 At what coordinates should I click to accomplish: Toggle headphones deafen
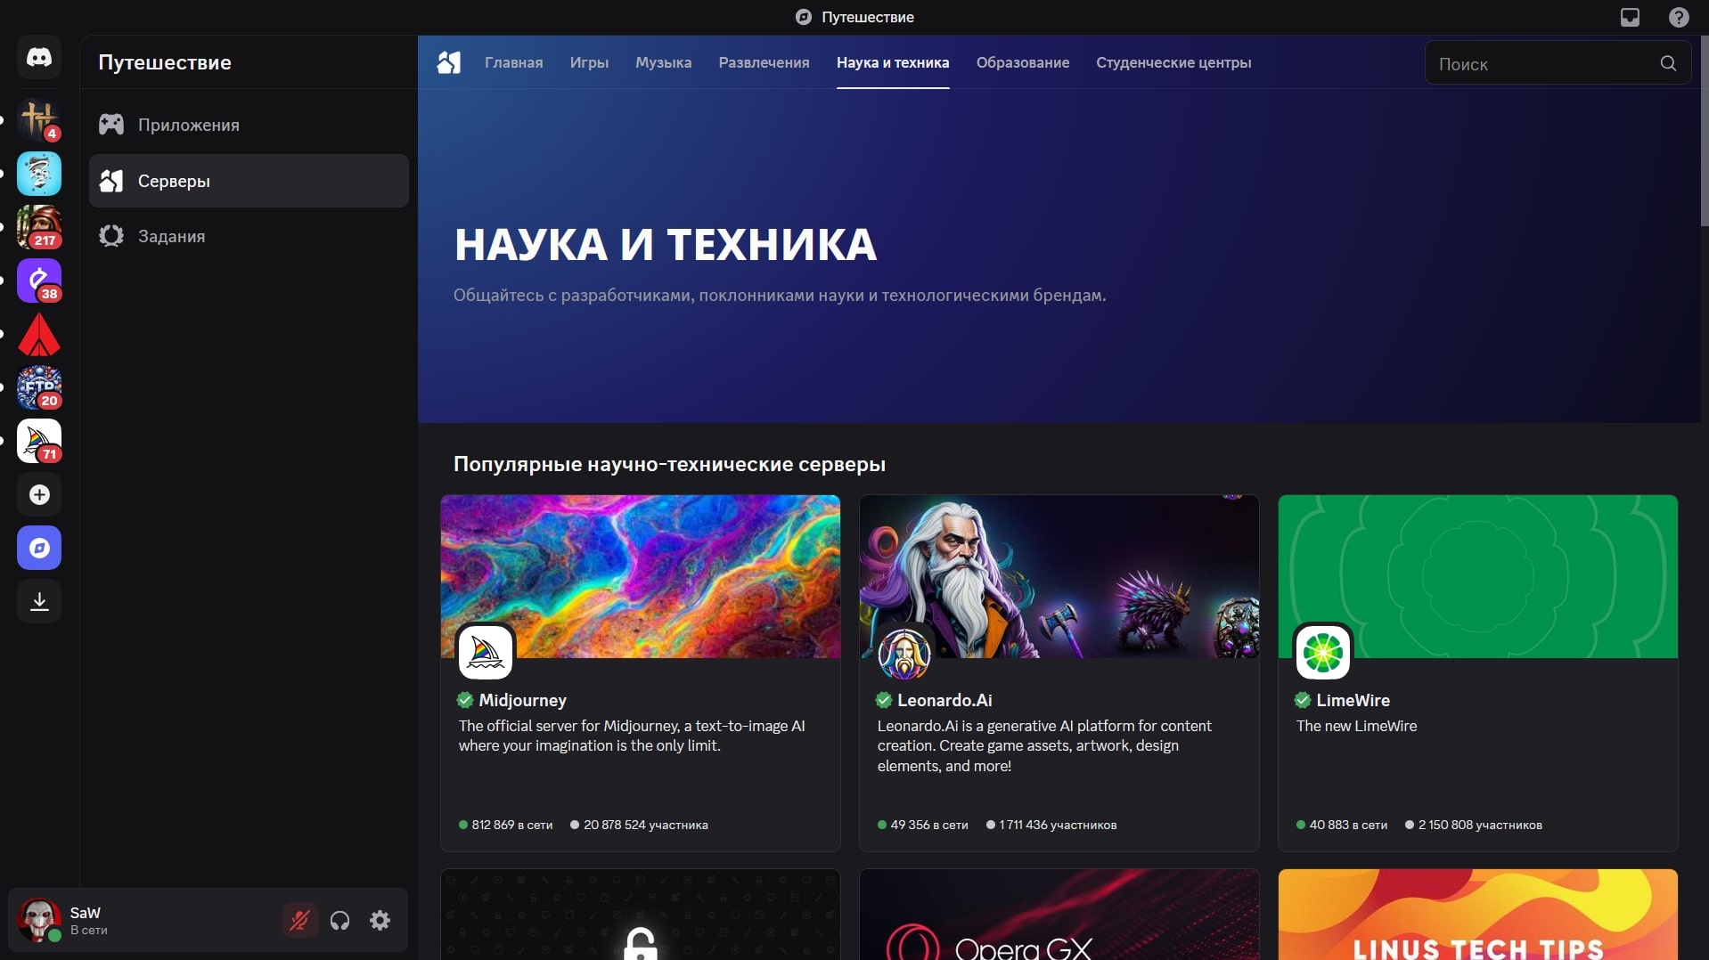339,920
